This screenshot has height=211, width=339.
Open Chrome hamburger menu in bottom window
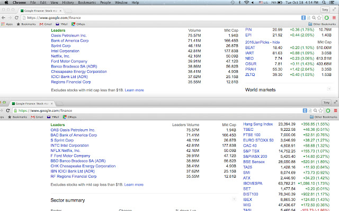coord(335,110)
